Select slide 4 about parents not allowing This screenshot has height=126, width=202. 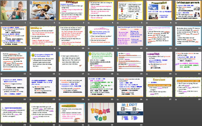[x=101, y=10]
